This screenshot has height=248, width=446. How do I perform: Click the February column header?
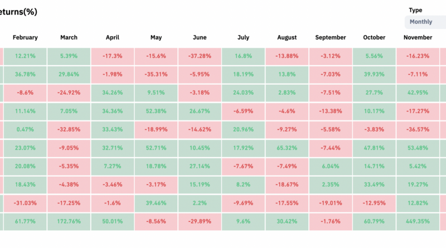(25, 38)
